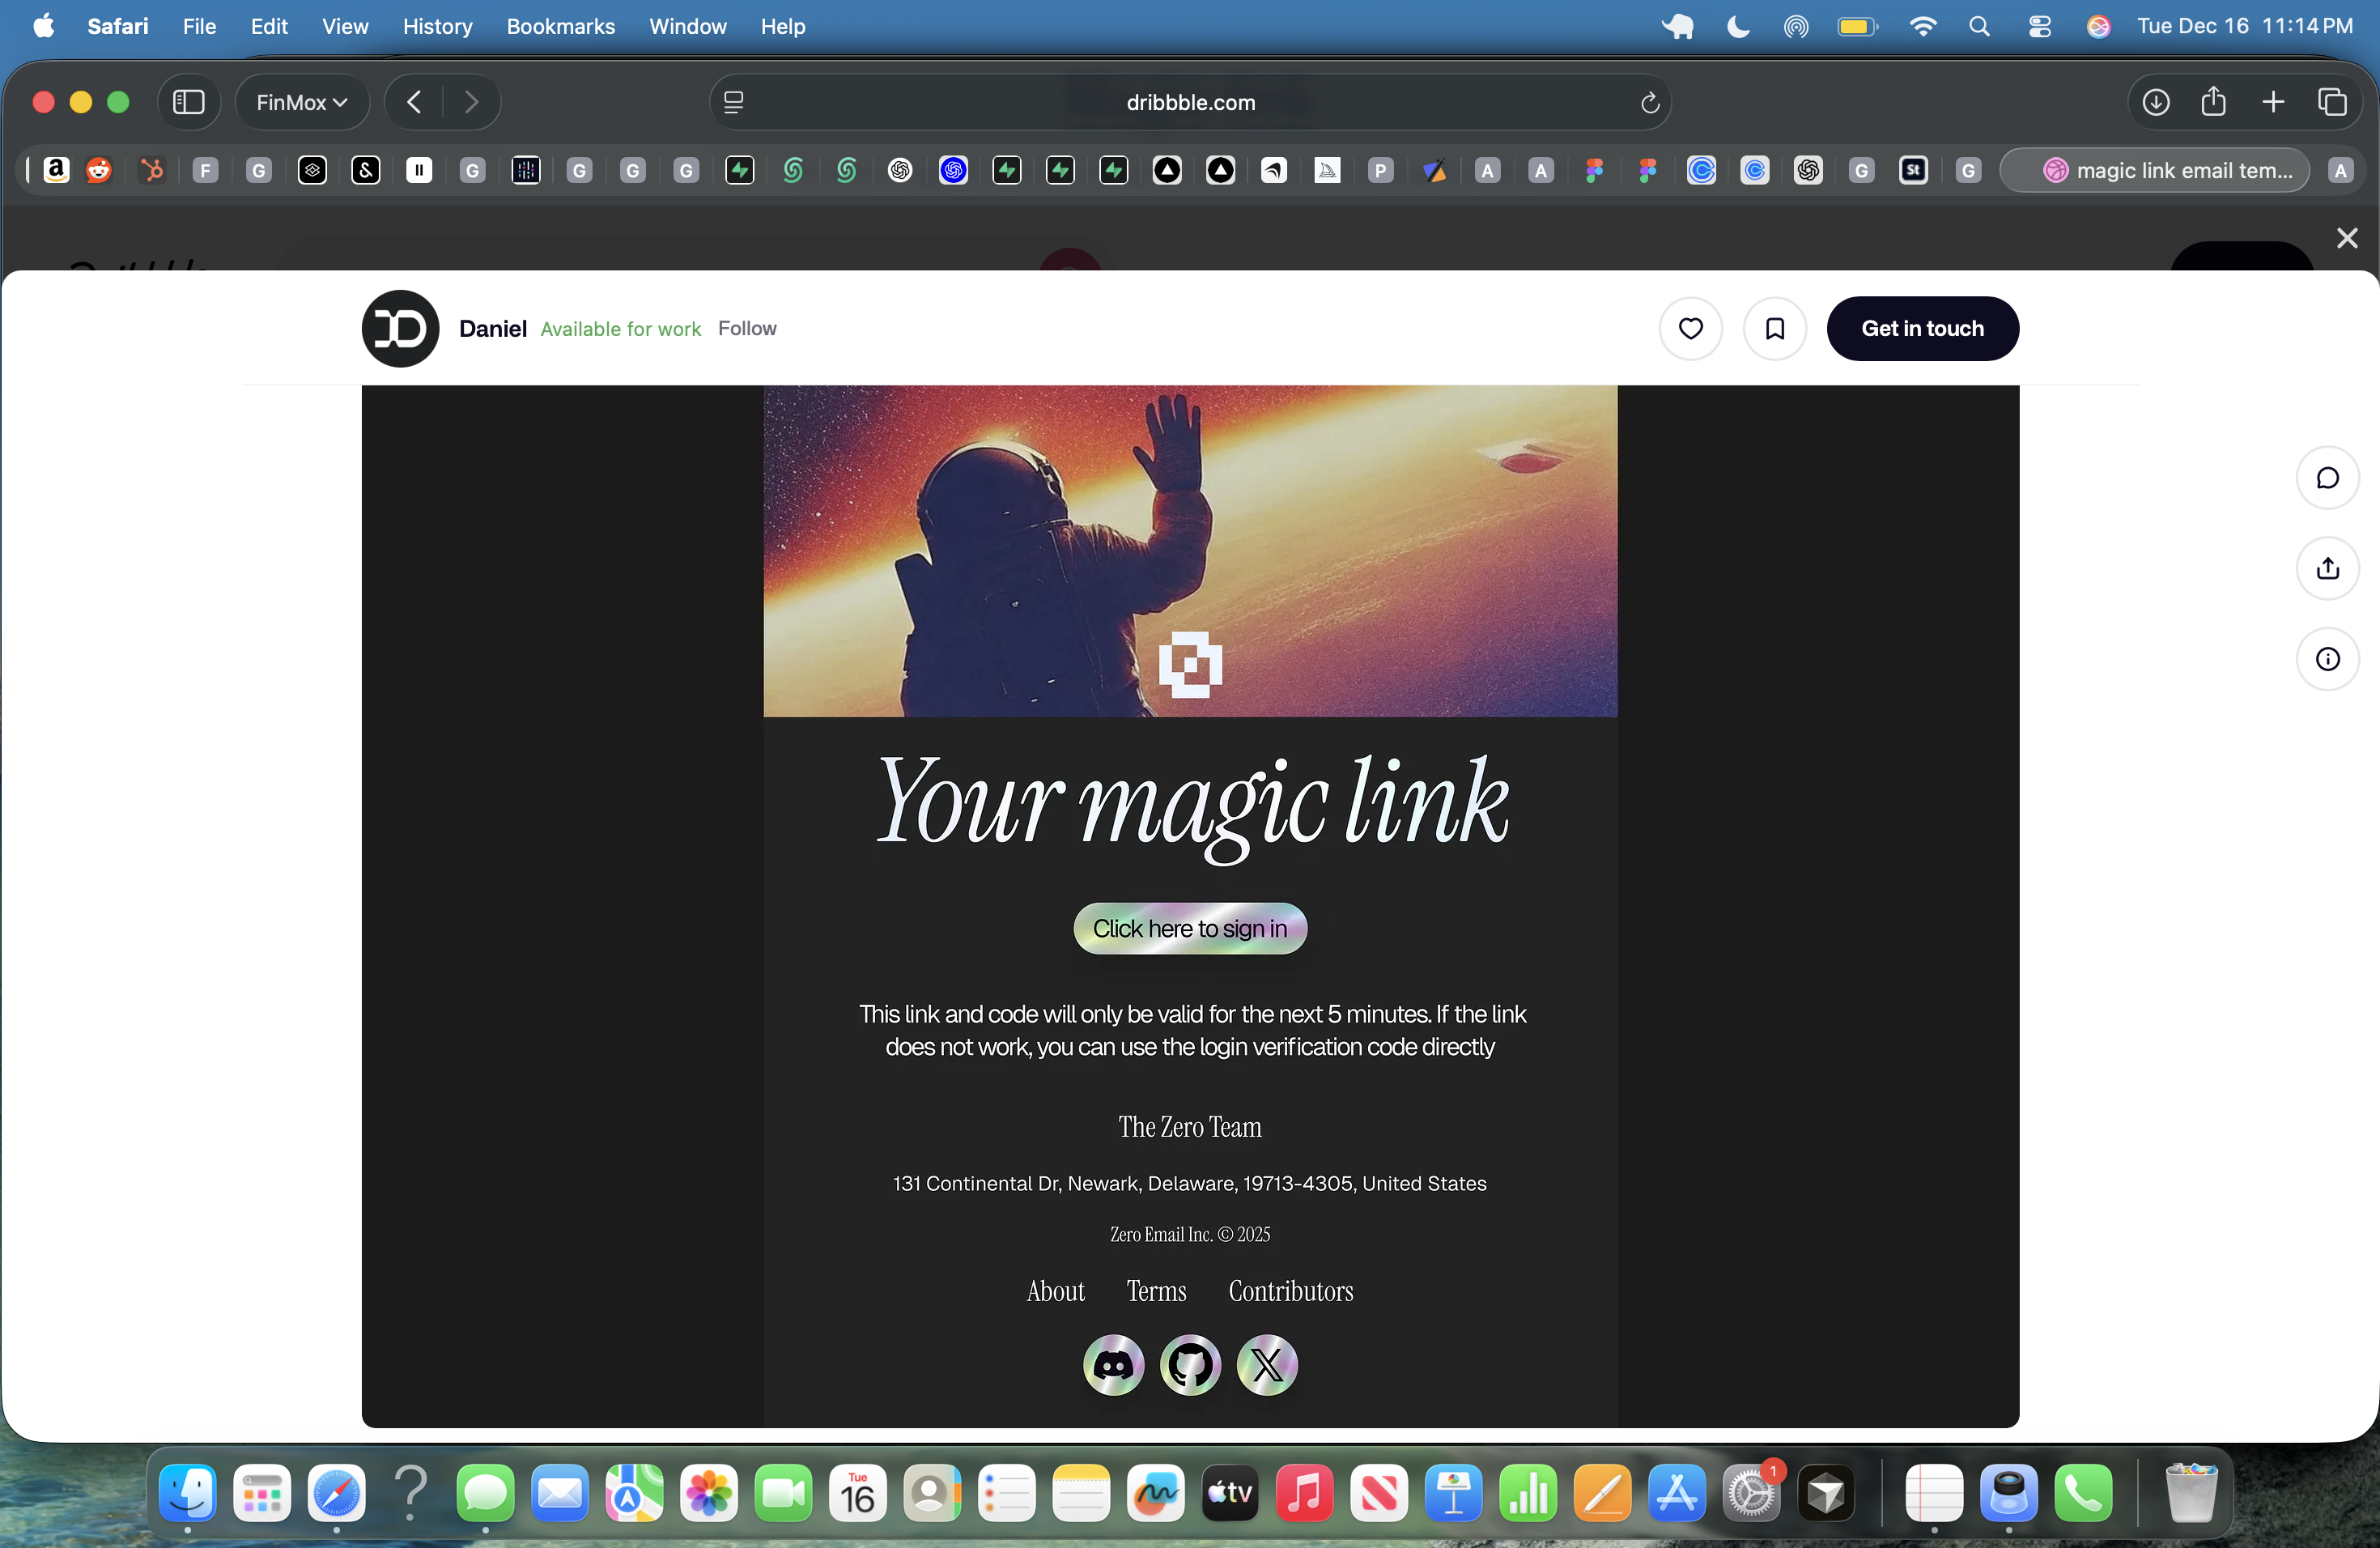Open Control Center toggles in menu bar
Screen dimensions: 2380x1548
[2039, 27]
